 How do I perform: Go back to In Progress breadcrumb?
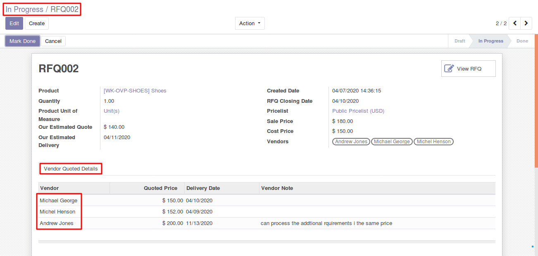click(x=24, y=9)
